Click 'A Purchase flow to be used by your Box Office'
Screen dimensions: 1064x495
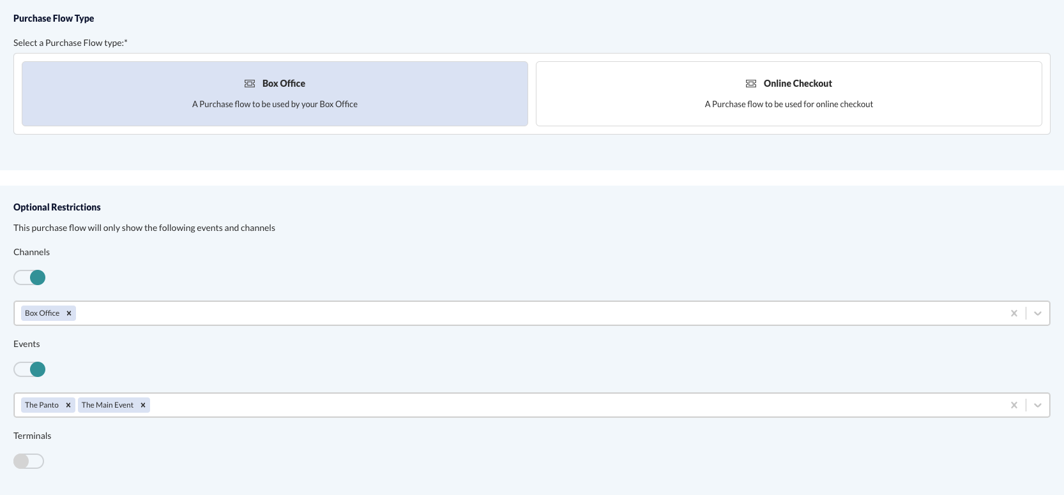[x=275, y=104]
